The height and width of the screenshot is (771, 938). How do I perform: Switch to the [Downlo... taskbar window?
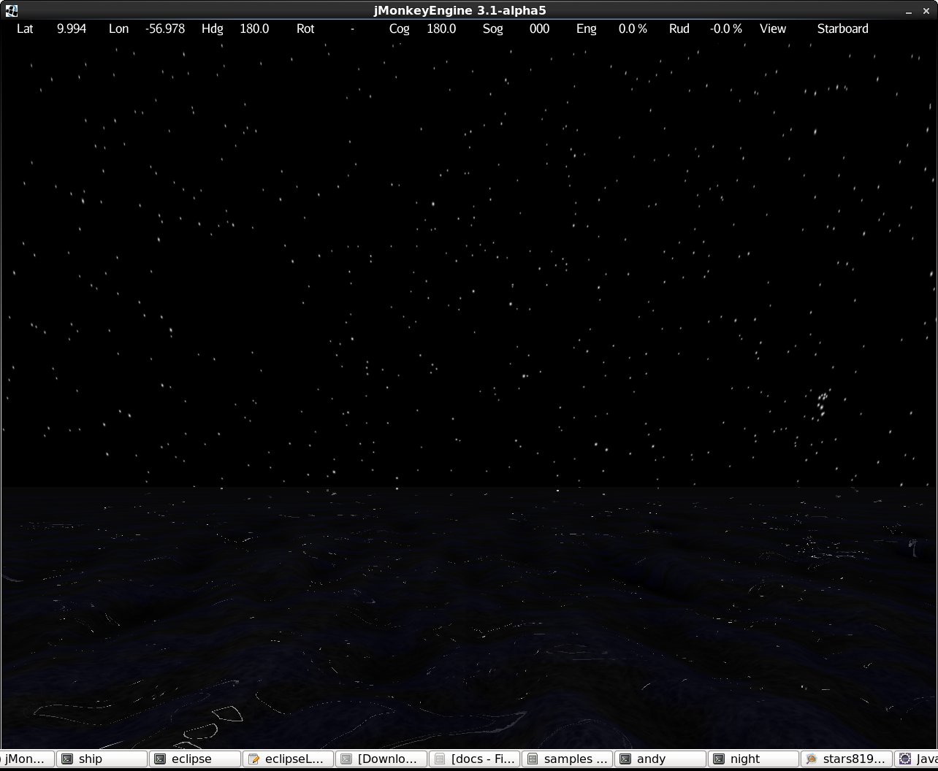click(x=381, y=759)
